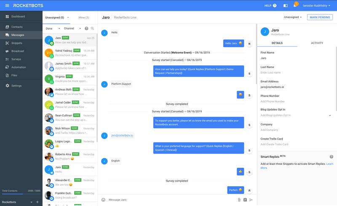
Task: Click the First Name value Jaro
Action: 264,58
